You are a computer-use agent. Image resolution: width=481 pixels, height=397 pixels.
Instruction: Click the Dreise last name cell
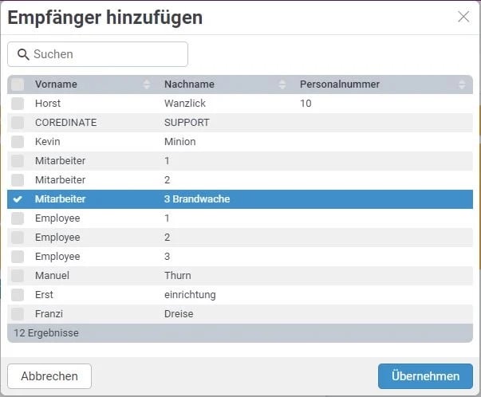(179, 314)
